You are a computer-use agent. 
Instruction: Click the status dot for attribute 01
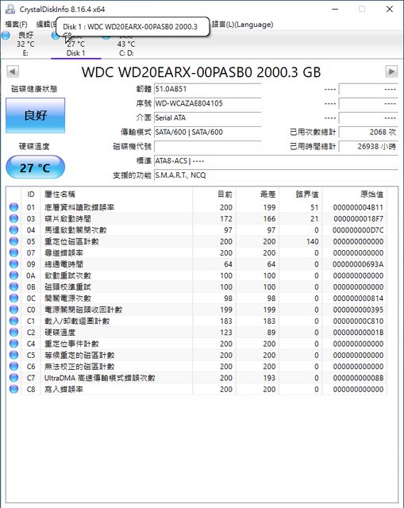click(14, 207)
